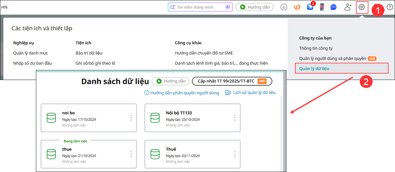
Task: Open the shopping cart with notification badge
Action: [x=310, y=7]
